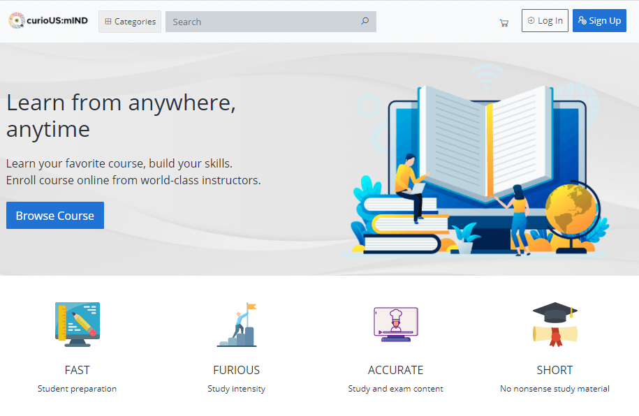Image resolution: width=639 pixels, height=416 pixels.
Task: Click the Log In button
Action: point(545,21)
